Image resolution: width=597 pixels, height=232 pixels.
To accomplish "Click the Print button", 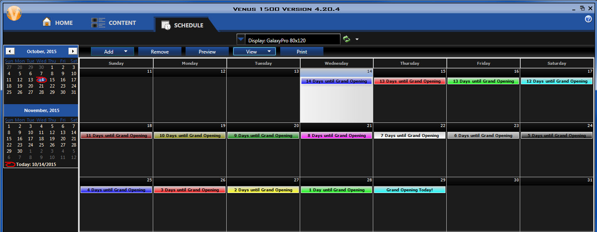I will 302,51.
